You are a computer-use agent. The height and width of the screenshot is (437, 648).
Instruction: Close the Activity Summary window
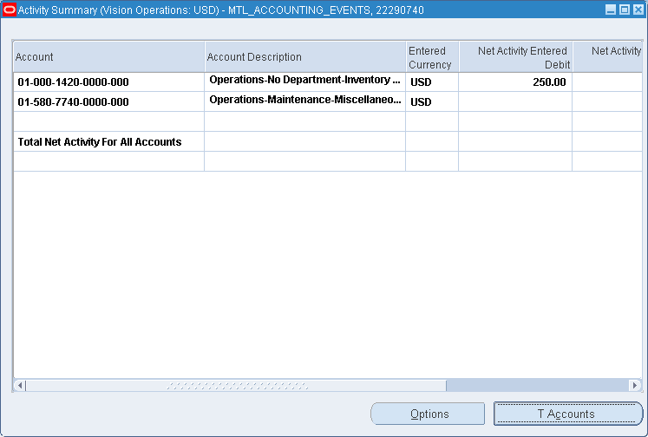pyautogui.click(x=638, y=10)
